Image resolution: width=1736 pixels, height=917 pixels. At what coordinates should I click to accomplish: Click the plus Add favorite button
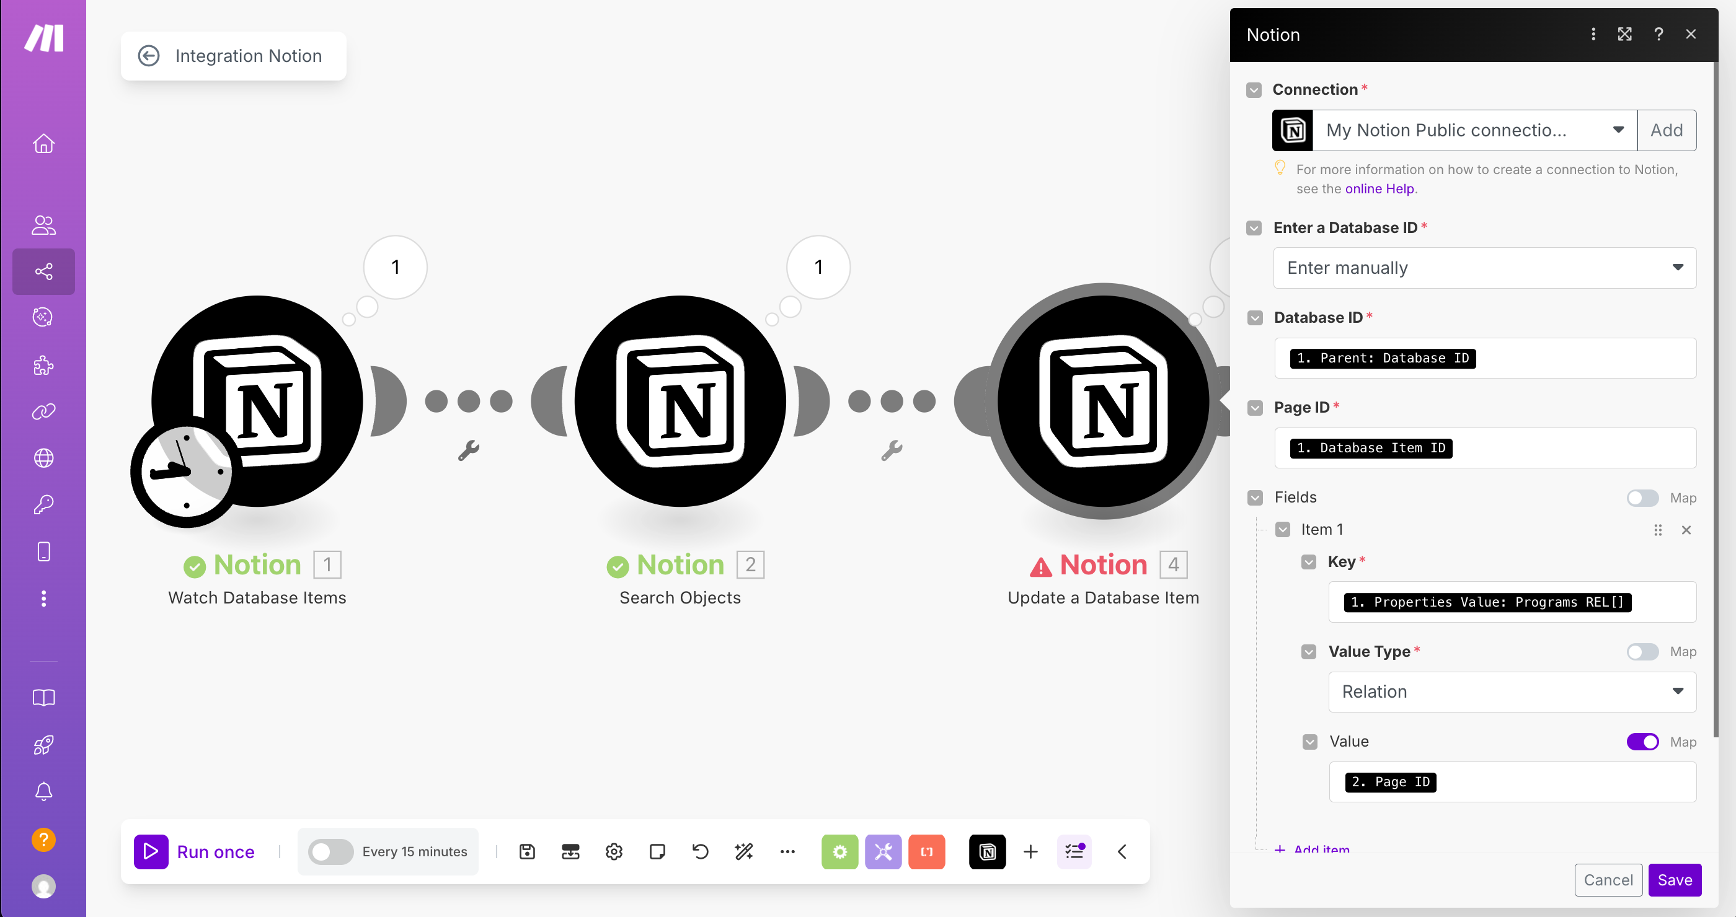click(1030, 852)
